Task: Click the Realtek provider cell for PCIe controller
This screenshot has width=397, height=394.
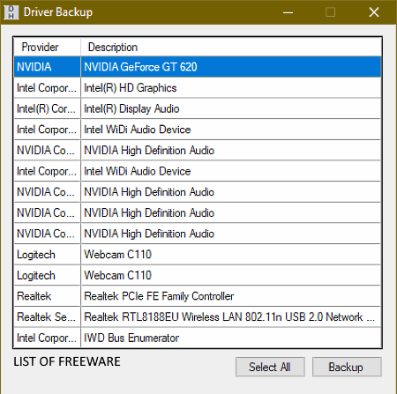Action: click(47, 296)
